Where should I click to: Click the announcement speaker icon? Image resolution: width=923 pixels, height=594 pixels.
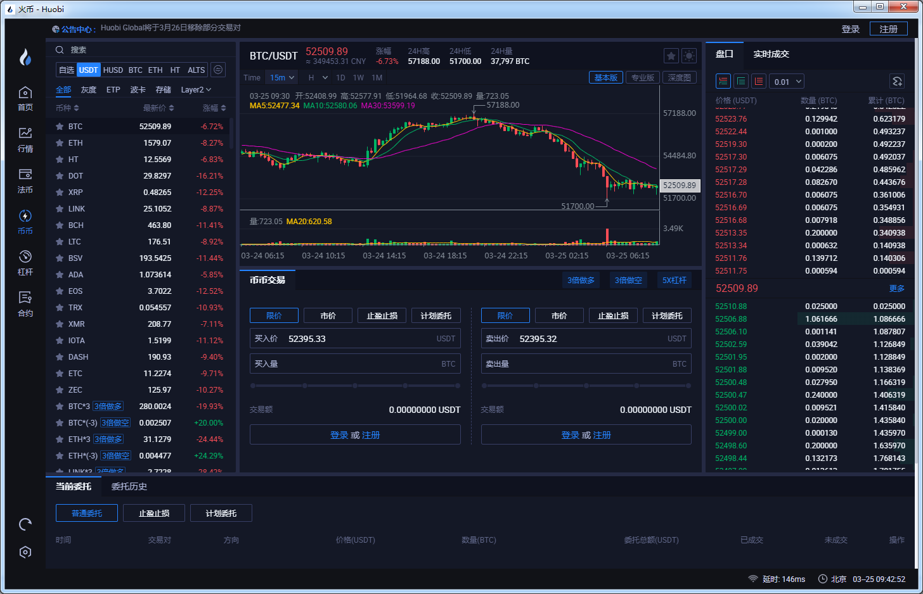coord(56,29)
